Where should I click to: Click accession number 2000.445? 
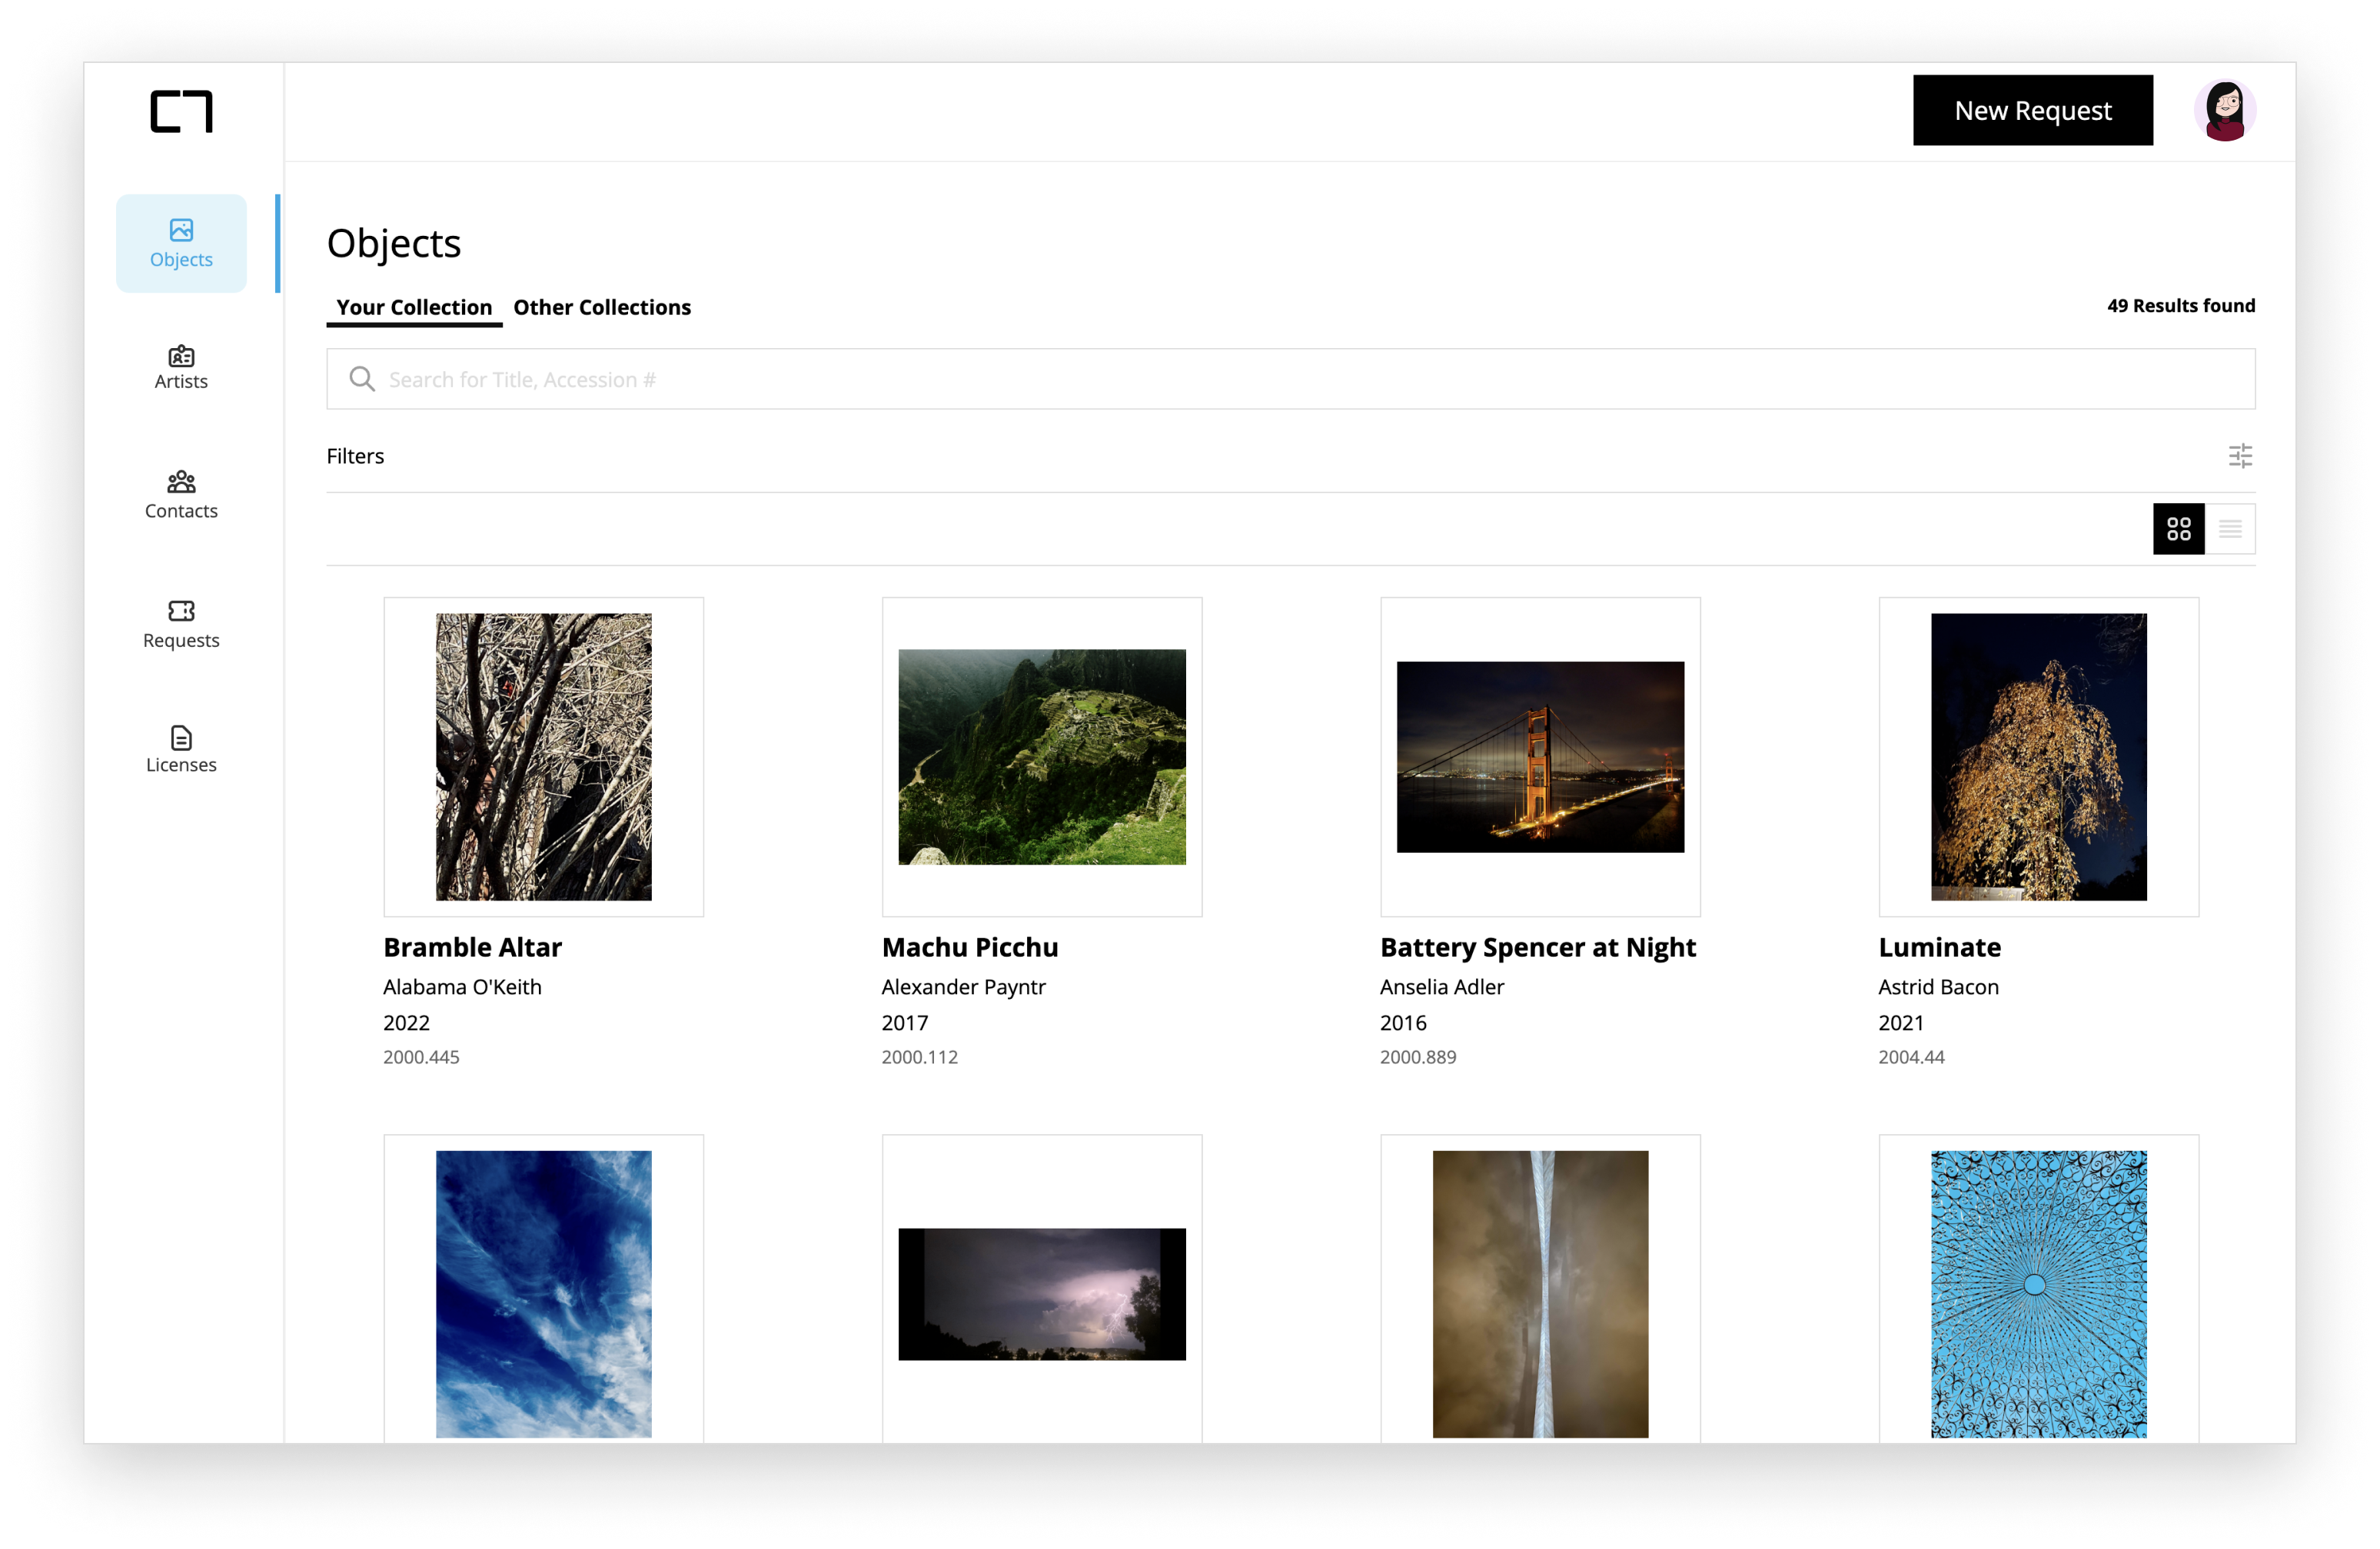[x=421, y=1056]
